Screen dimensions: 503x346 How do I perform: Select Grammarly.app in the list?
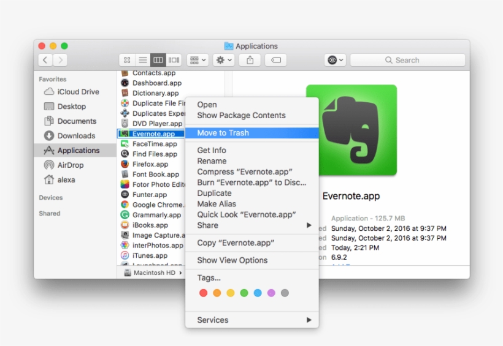coord(151,215)
